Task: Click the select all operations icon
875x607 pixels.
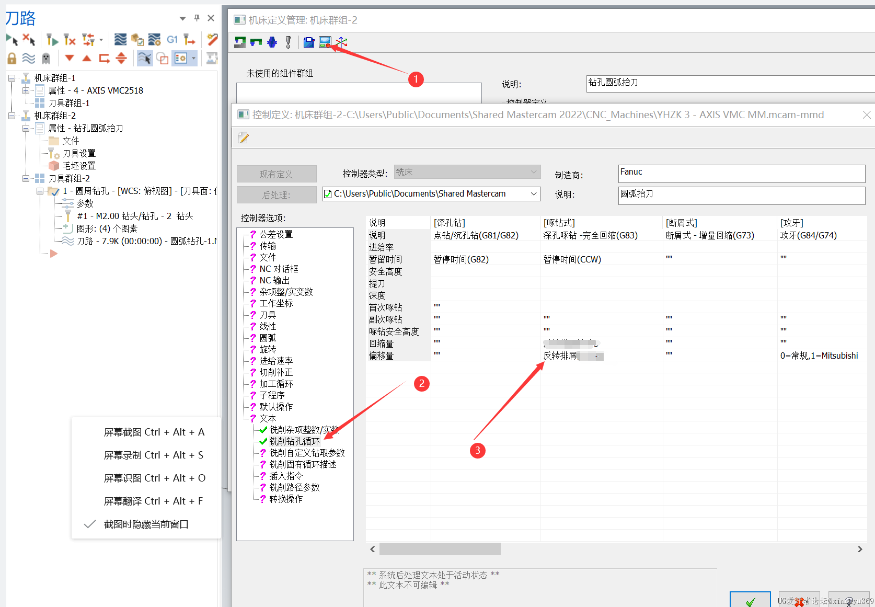Action: (x=12, y=39)
